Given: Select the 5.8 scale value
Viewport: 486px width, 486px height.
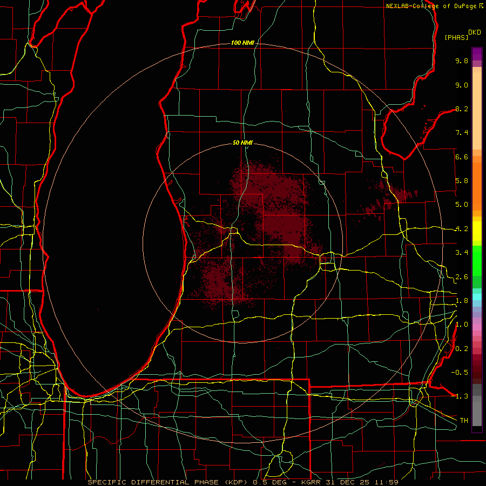Looking at the screenshot, I should [x=462, y=181].
